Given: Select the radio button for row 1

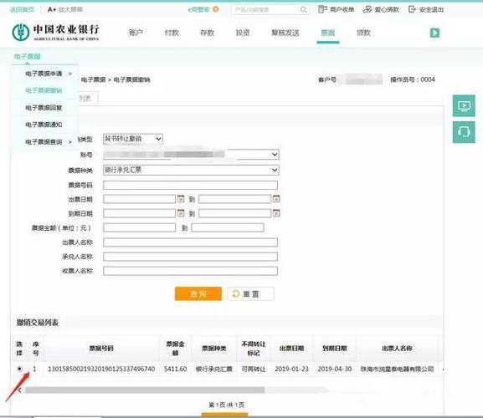Looking at the screenshot, I should click(19, 369).
